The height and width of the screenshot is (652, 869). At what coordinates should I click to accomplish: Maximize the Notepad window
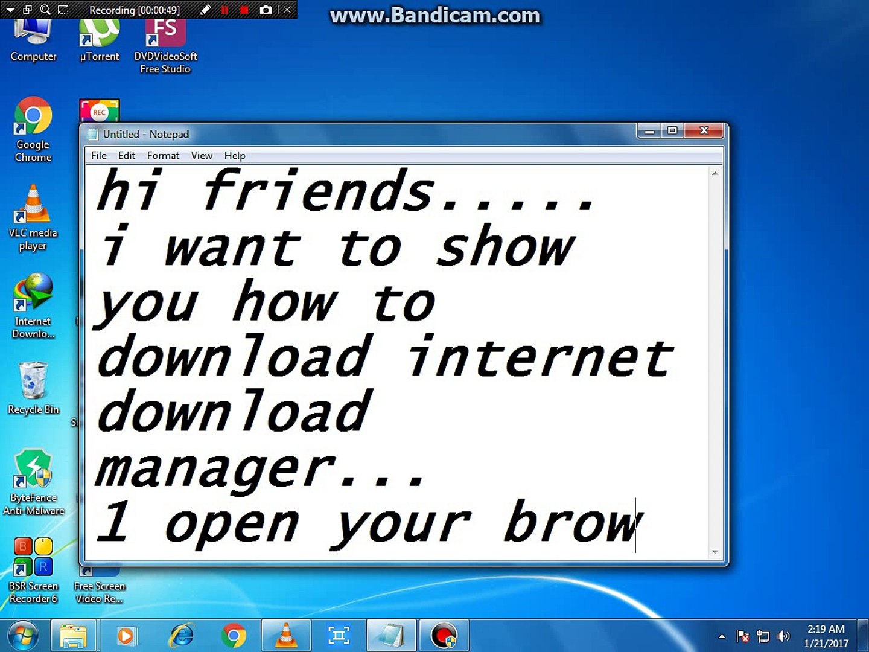pos(672,131)
